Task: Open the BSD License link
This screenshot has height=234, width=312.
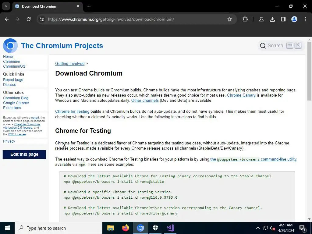Action: 17,134
